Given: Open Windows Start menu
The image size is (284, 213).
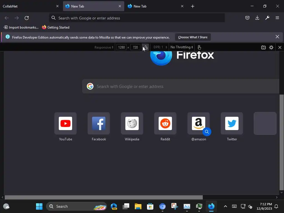Looking at the screenshot, I should tap(39, 206).
